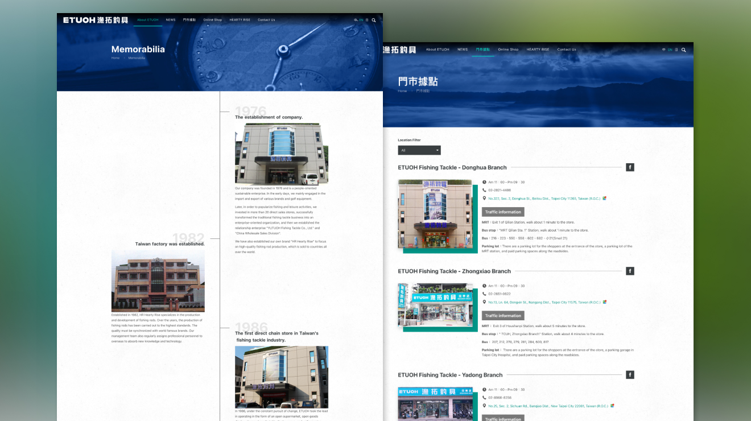Click the clock icon in Donghua Branch hours
This screenshot has height=421, width=751.
pos(484,182)
